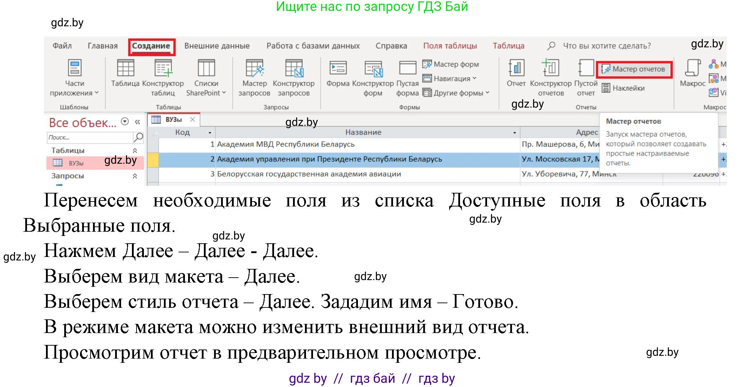Open the Код column filter dropdown
745x387 pixels.
coord(209,133)
